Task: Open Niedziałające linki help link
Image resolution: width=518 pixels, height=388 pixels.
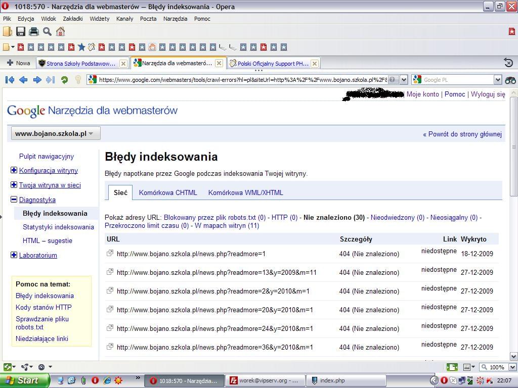Action: (41, 339)
